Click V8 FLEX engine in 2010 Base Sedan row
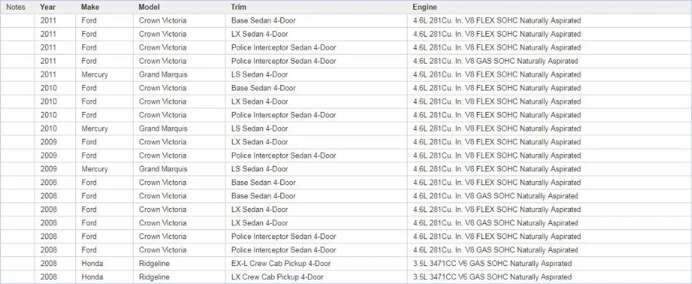 497,88
